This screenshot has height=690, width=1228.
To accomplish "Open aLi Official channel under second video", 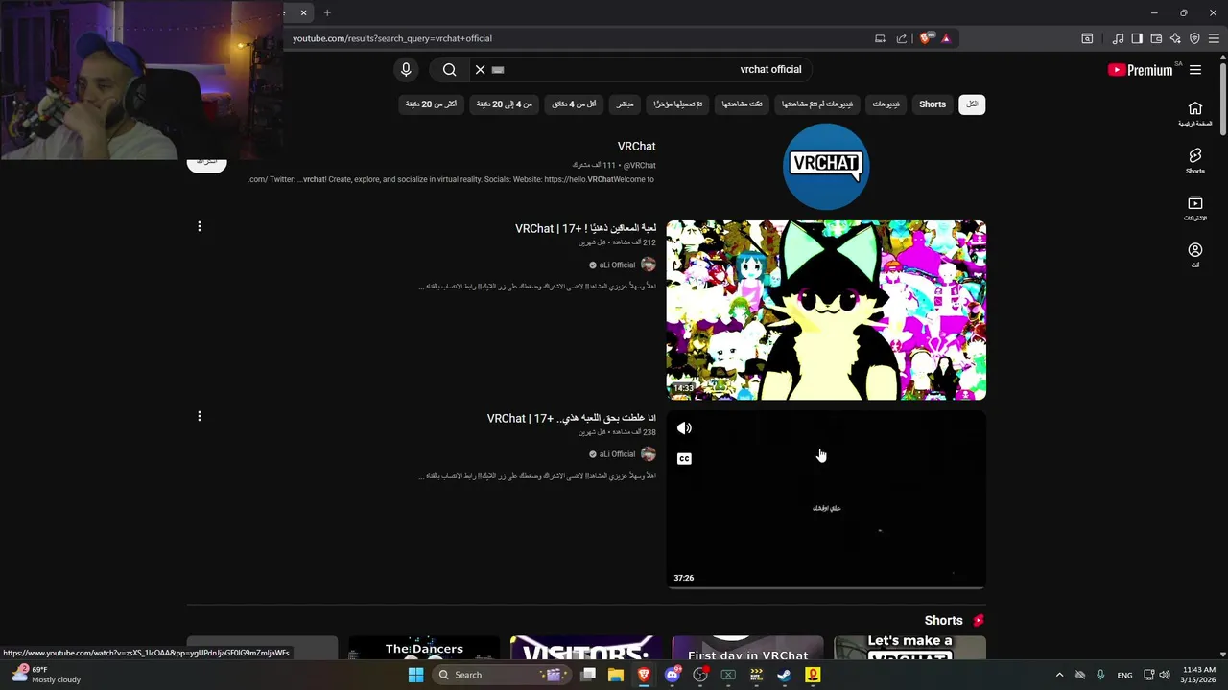I will point(616,454).
